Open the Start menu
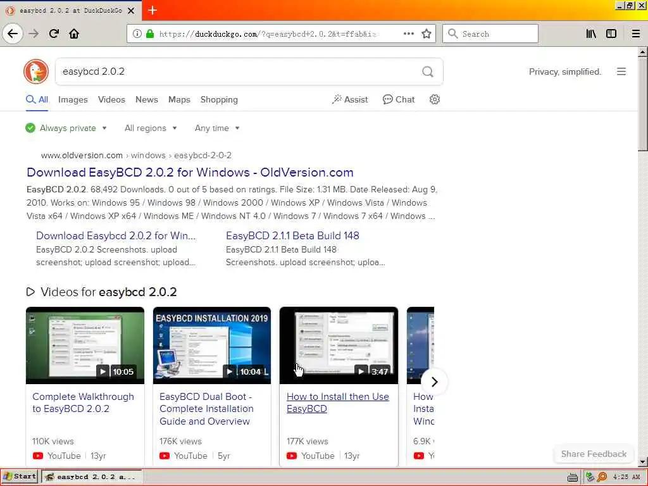Image resolution: width=648 pixels, height=486 pixels. [x=20, y=477]
